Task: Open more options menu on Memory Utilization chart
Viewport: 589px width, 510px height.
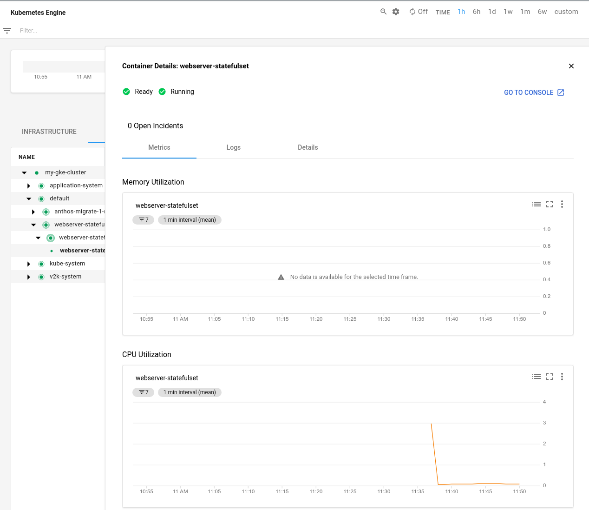Action: pos(562,204)
